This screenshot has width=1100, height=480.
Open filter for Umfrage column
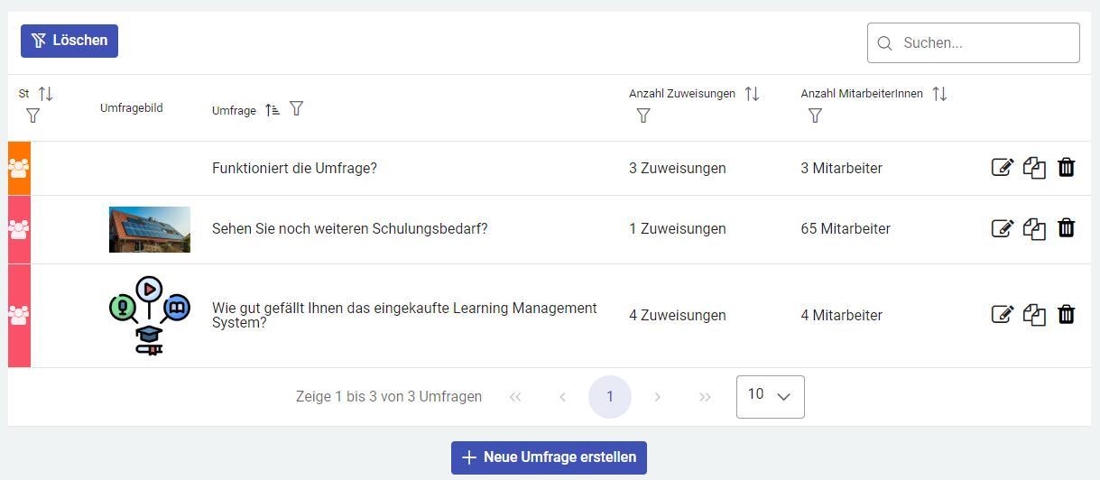pyautogui.click(x=296, y=109)
